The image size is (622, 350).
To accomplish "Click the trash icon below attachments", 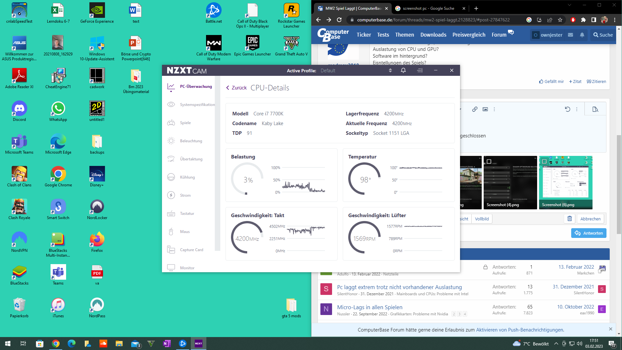I will tap(570, 219).
